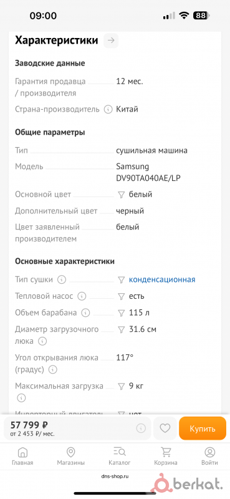230x499 pixels.
Task: Tap the orange Купить button
Action: 203,429
